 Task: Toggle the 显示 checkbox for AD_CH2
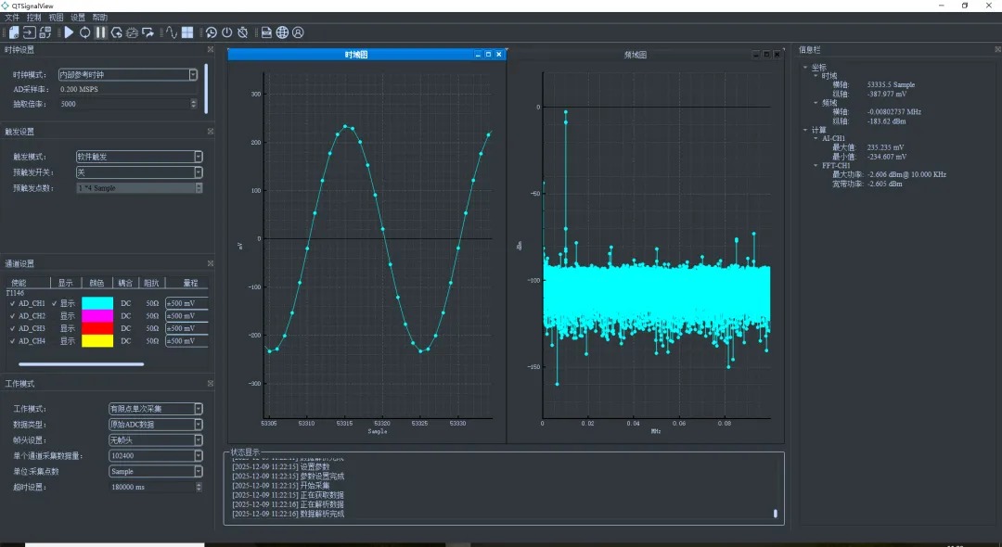(55, 316)
